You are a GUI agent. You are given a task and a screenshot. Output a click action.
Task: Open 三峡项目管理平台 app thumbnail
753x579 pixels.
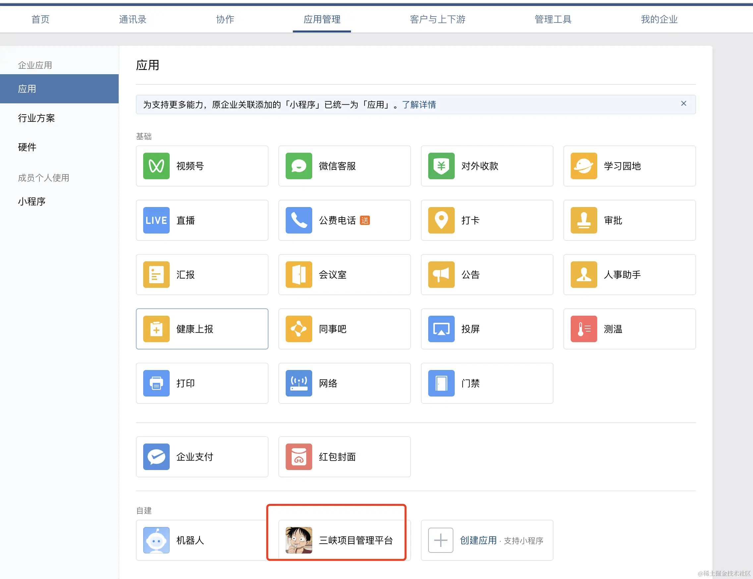point(299,540)
